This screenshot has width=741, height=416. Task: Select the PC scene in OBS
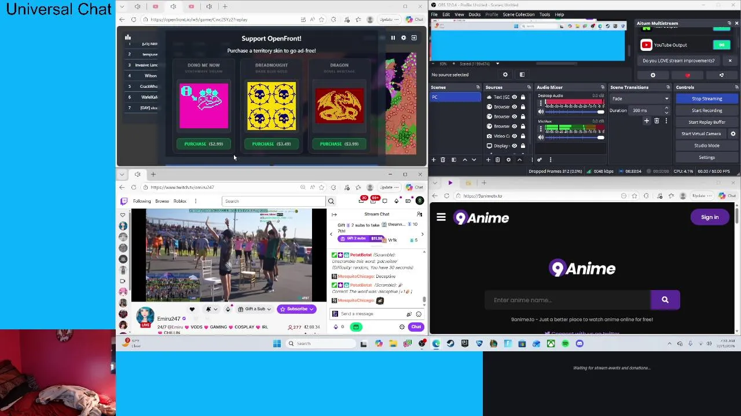coord(455,97)
